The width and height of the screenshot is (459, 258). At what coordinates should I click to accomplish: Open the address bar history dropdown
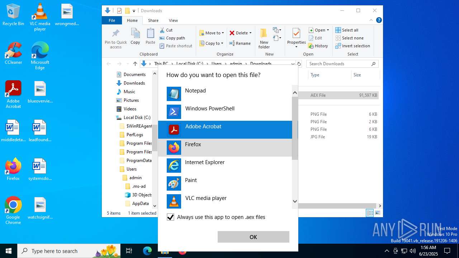pos(293,64)
